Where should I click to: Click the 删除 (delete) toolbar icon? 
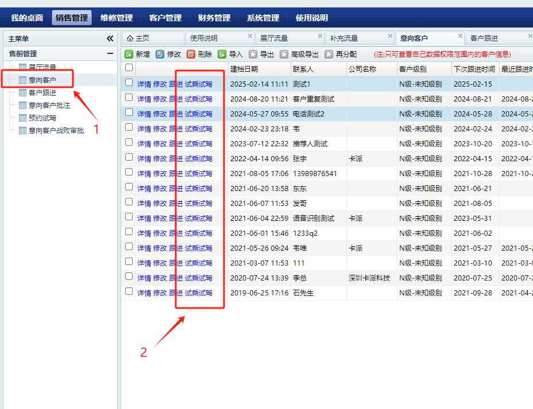(x=191, y=54)
